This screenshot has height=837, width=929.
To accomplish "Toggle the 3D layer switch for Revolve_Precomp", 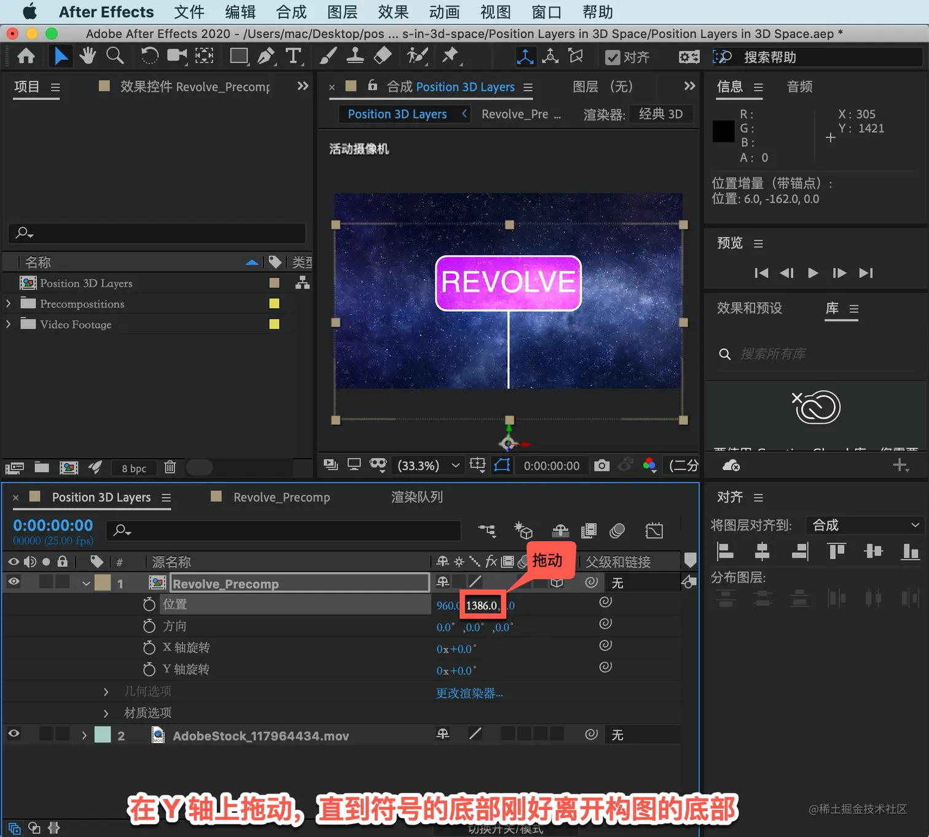I will (557, 582).
